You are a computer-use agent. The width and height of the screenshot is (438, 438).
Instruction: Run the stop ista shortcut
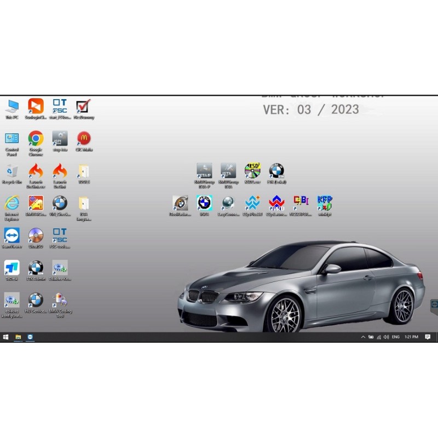click(x=60, y=140)
